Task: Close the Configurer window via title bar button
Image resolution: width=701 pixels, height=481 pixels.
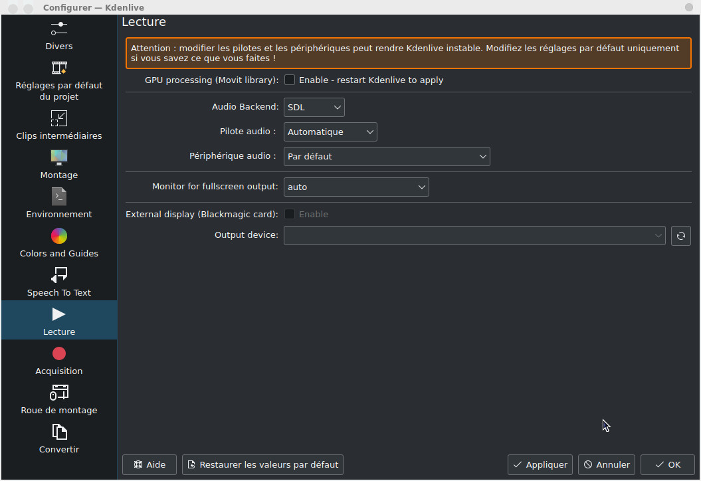Action: pyautogui.click(x=689, y=7)
